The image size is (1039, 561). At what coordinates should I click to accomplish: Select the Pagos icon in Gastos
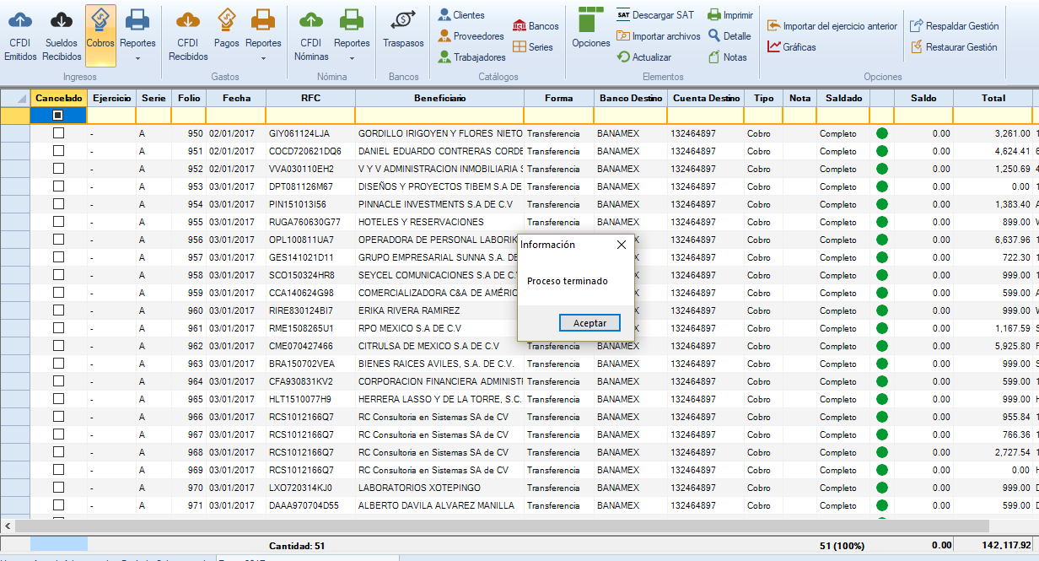pyautogui.click(x=226, y=30)
